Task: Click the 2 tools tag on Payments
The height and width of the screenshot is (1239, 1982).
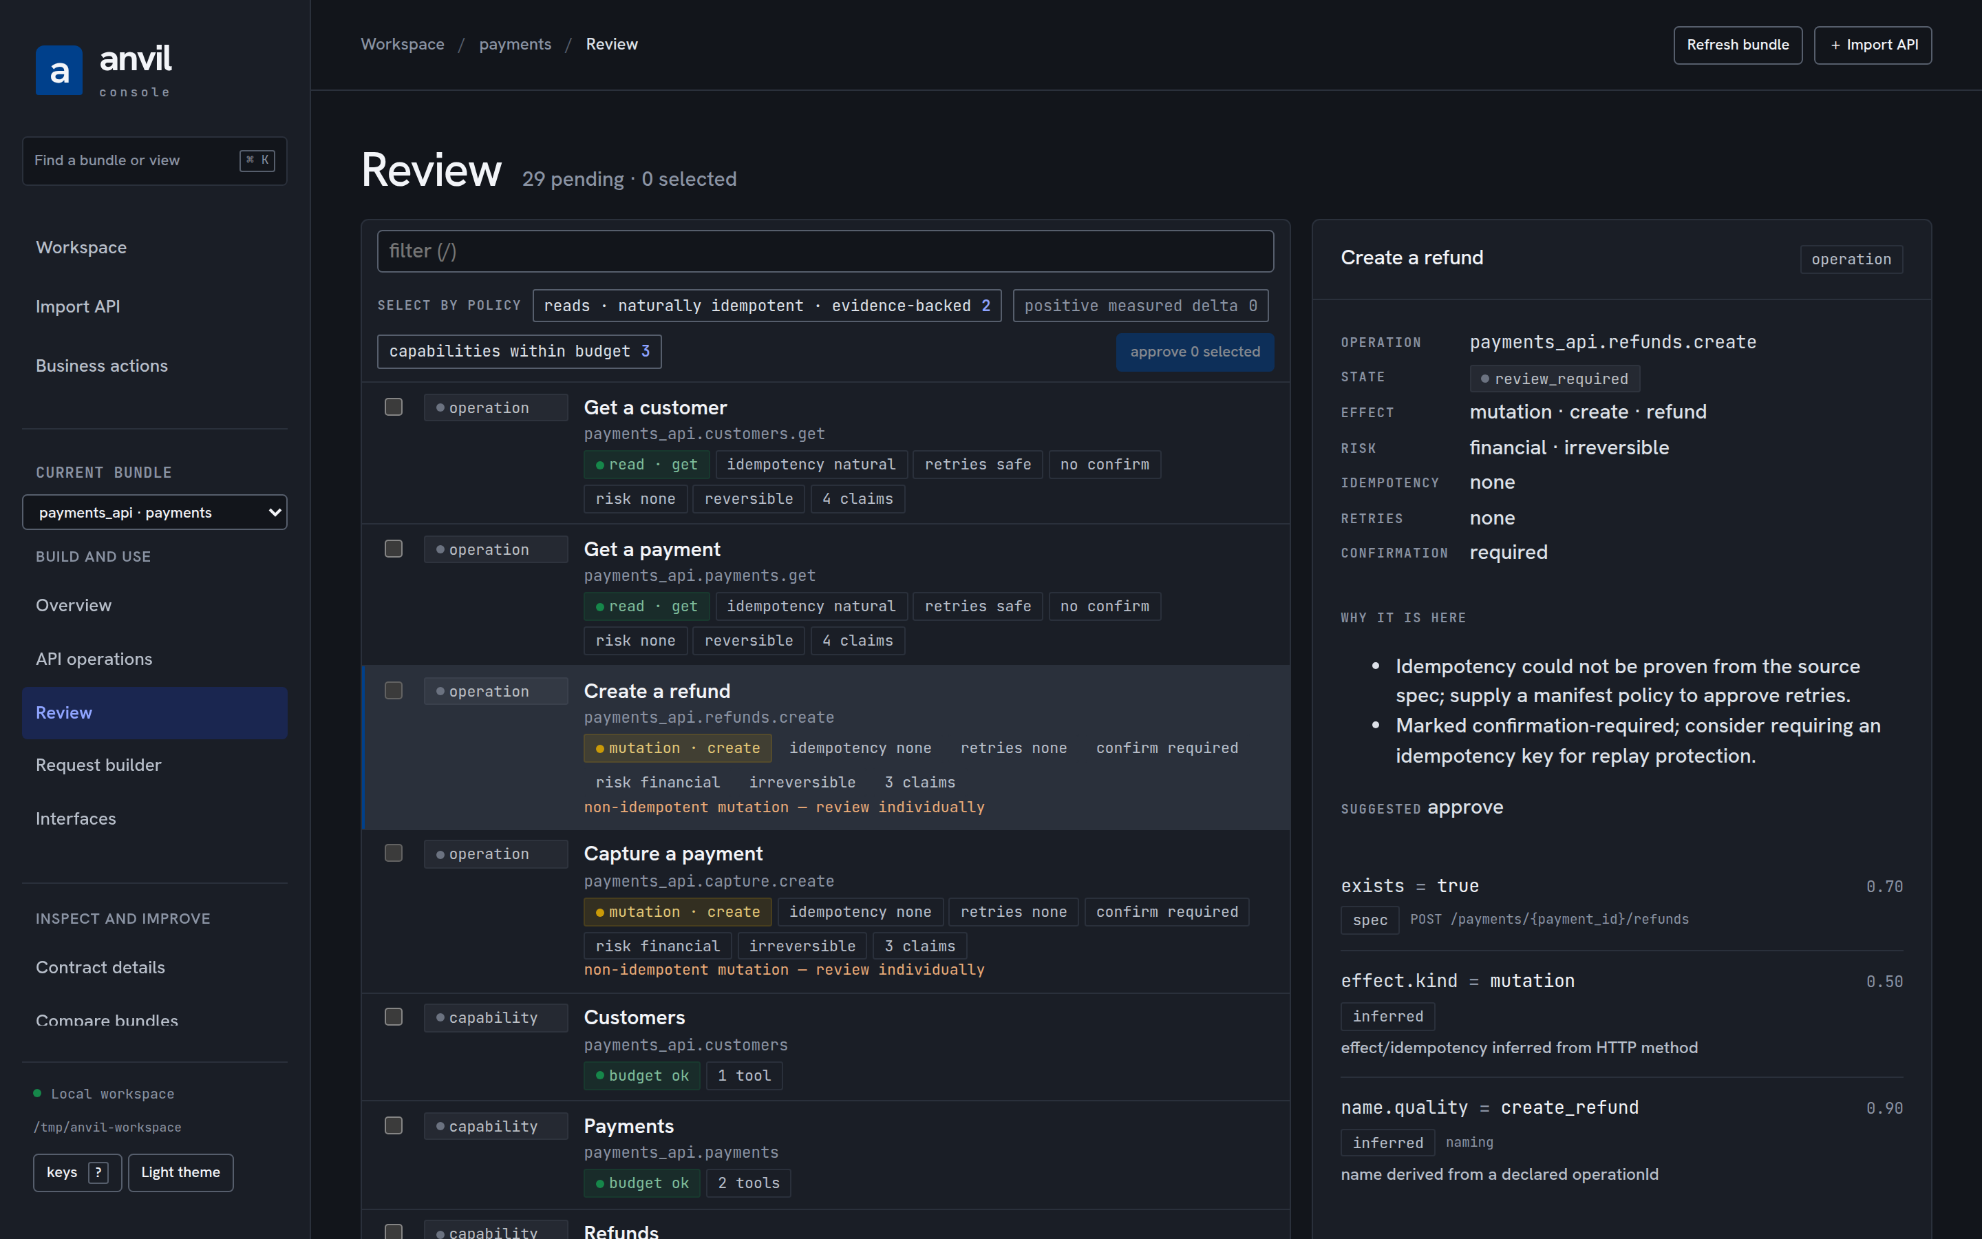Action: point(749,1183)
